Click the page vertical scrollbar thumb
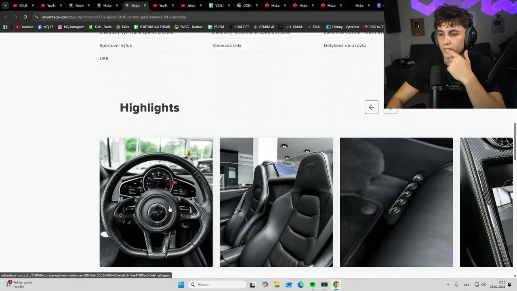The width and height of the screenshot is (517, 291). (515, 142)
